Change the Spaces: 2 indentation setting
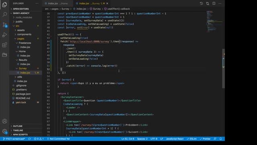This screenshot has height=145, width=257. [142, 139]
